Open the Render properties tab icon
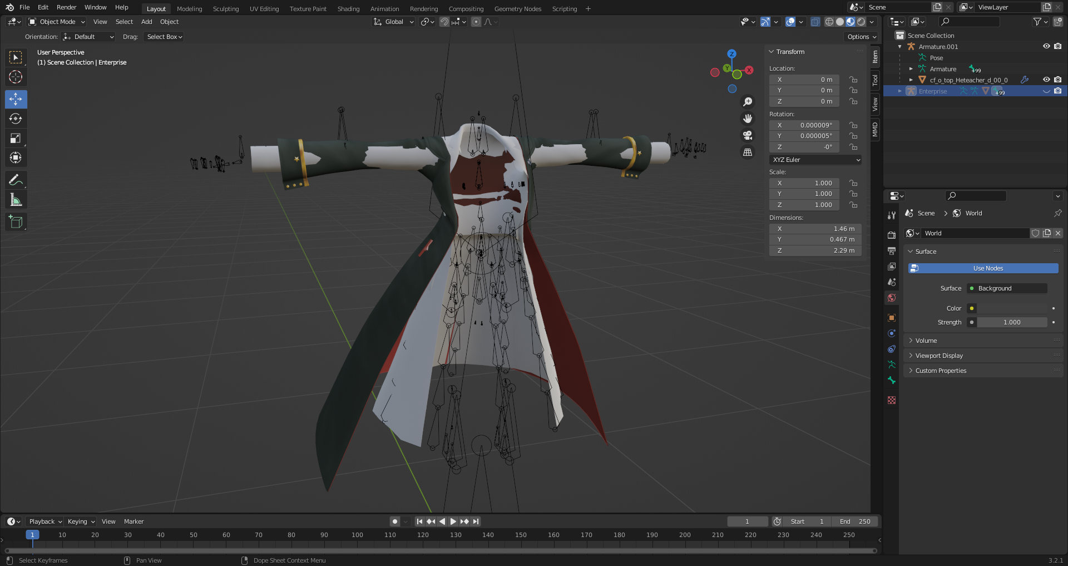The width and height of the screenshot is (1068, 566). pyautogui.click(x=892, y=235)
